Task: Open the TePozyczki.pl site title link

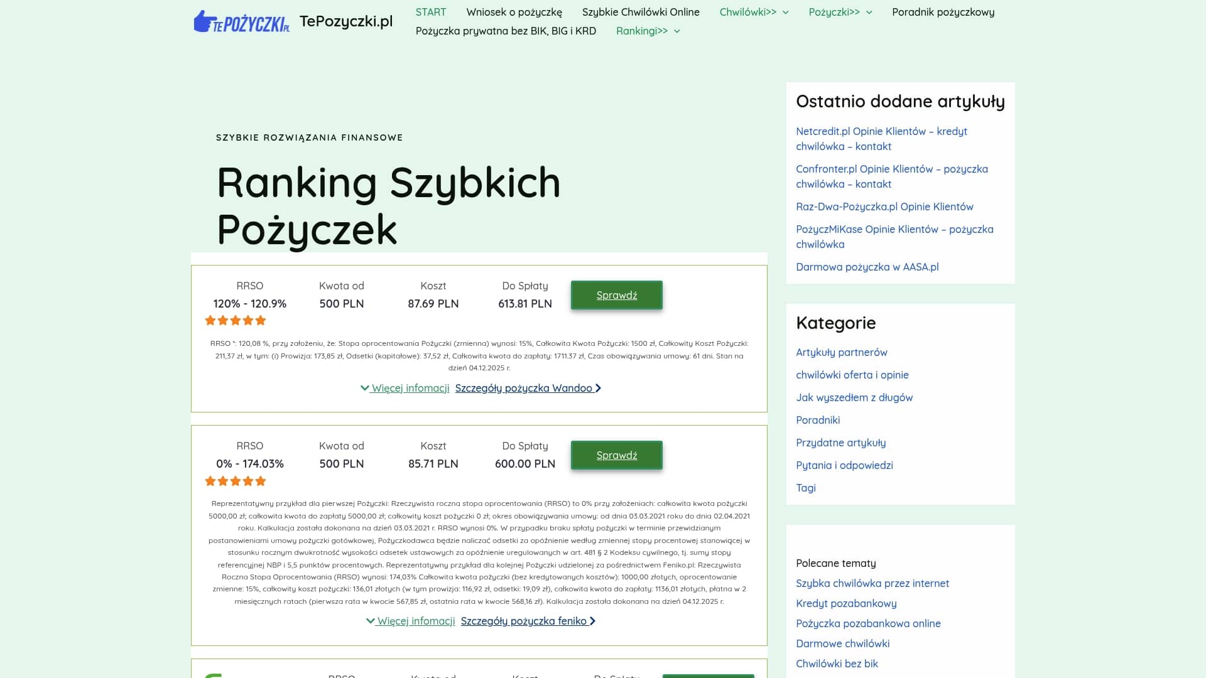Action: pyautogui.click(x=346, y=21)
